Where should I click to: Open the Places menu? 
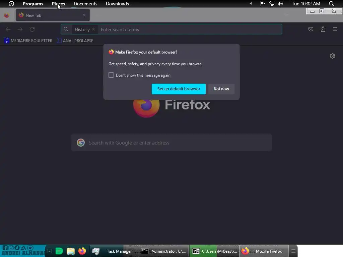[x=58, y=4]
